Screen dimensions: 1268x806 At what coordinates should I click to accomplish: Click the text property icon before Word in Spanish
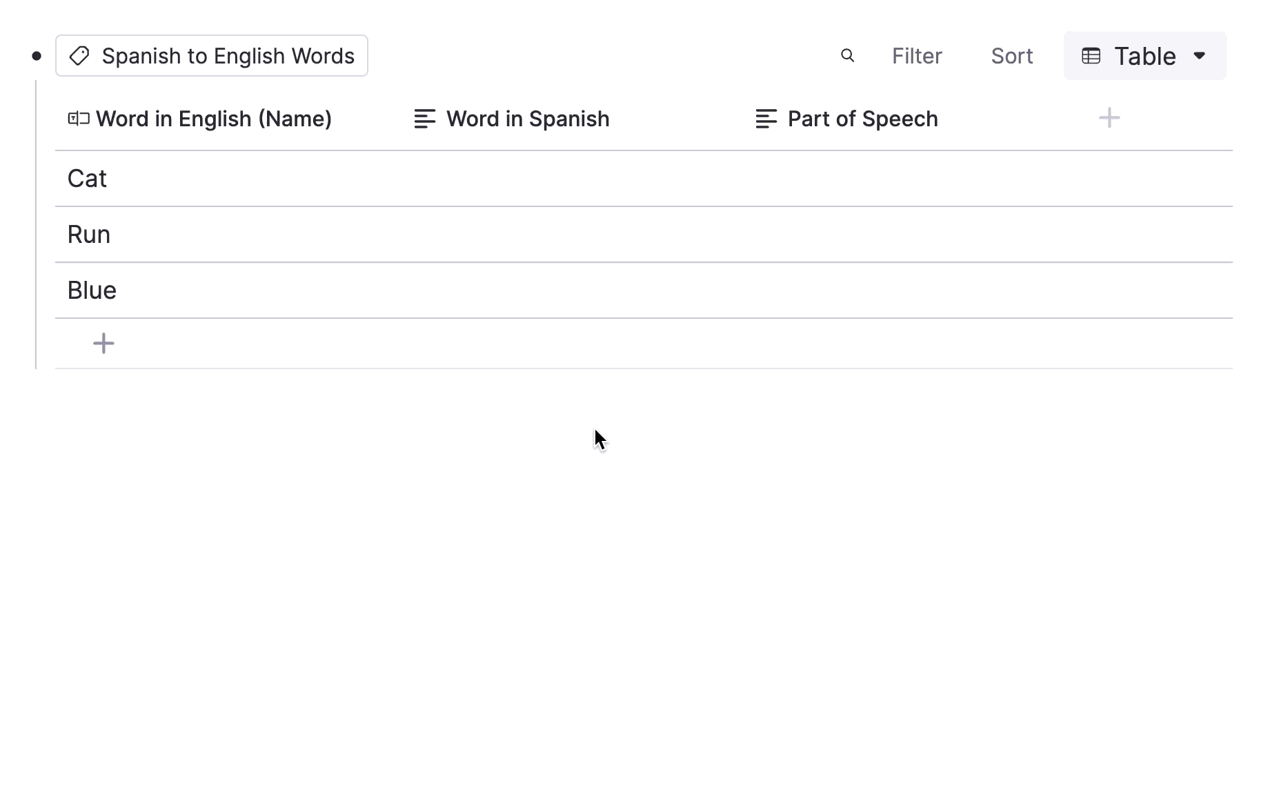pyautogui.click(x=424, y=118)
